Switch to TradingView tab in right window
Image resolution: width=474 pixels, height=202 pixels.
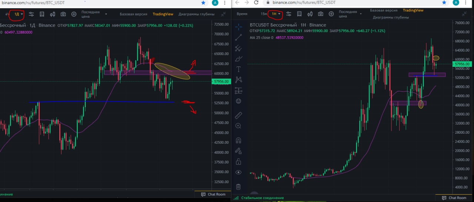(413, 10)
